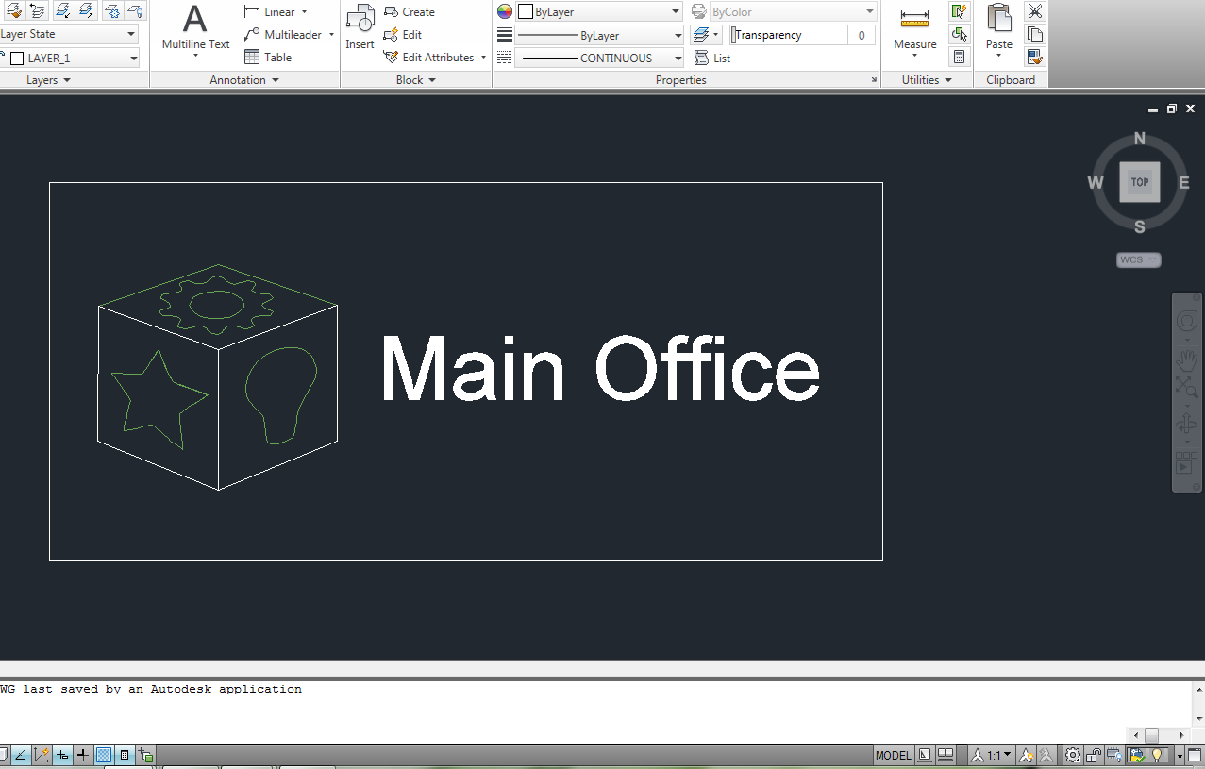Click Edit in the Block panel
The height and width of the screenshot is (769, 1205).
tap(403, 35)
